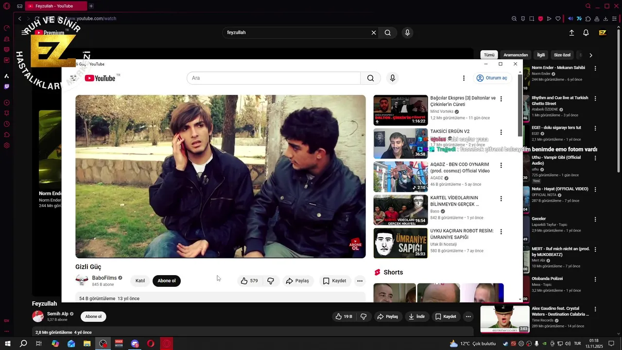Click the microphone icon in background YouTube window
The width and height of the screenshot is (622, 350).
[407, 33]
